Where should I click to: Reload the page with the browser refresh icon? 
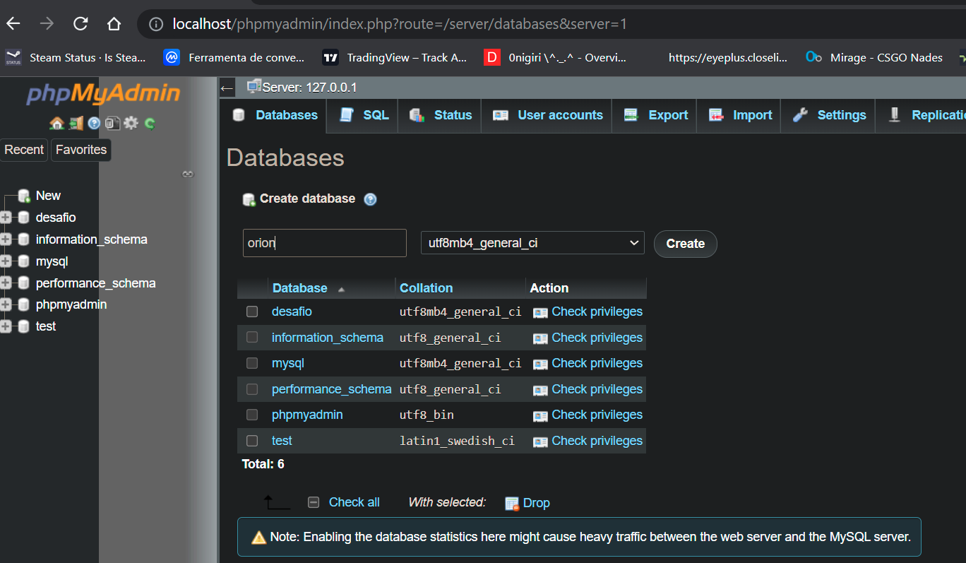pos(80,23)
